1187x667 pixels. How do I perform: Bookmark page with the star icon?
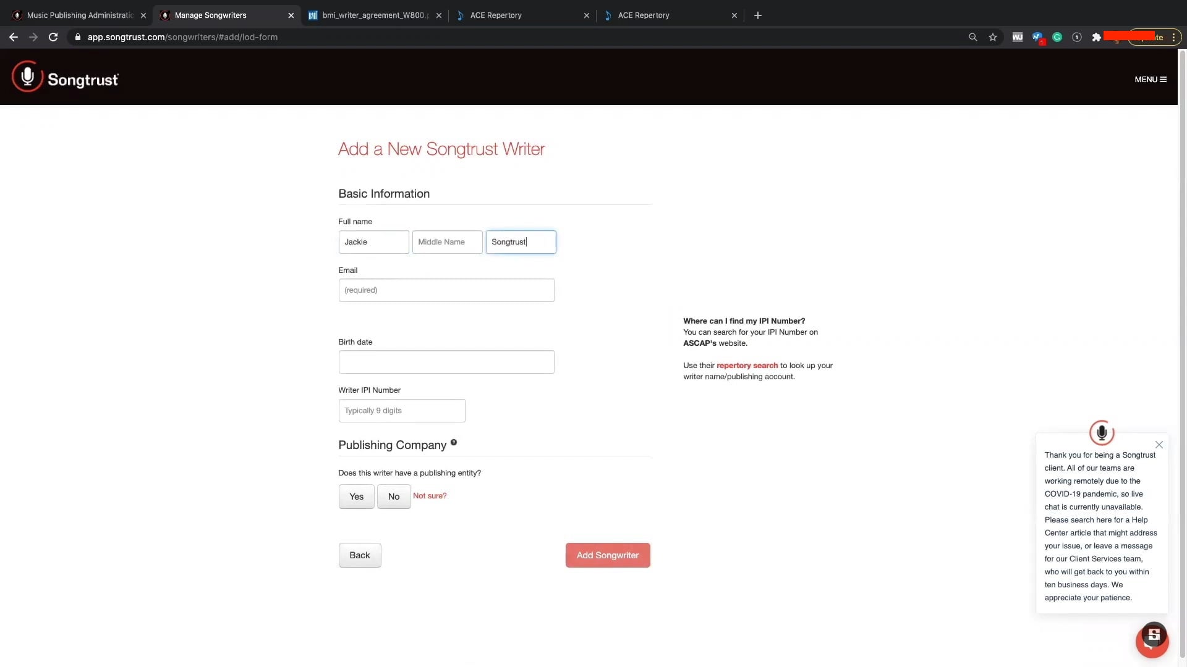993,37
